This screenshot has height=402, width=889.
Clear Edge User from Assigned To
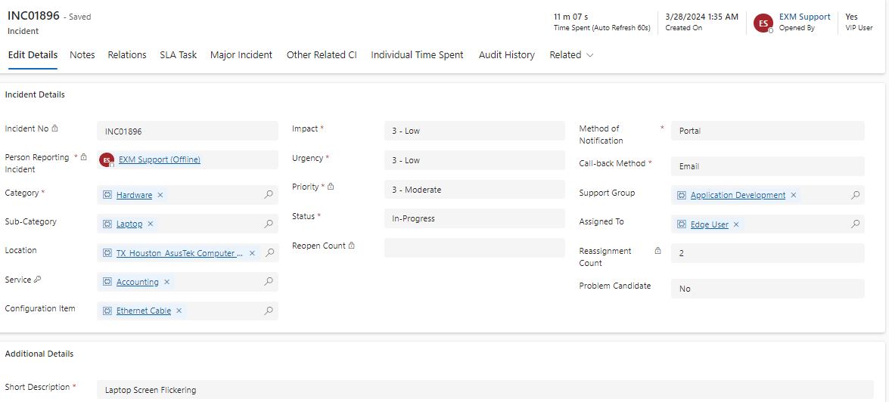(736, 225)
